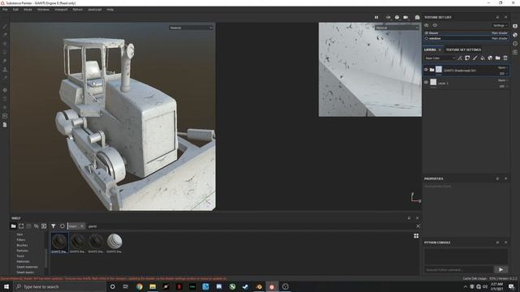This screenshot has width=520, height=292.
Task: Click the perspective view switch icon
Action: [x=388, y=17]
